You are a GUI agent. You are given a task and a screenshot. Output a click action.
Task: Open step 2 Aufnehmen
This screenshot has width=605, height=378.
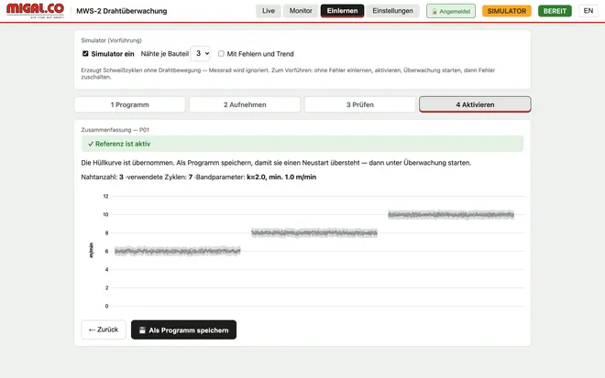pos(245,104)
